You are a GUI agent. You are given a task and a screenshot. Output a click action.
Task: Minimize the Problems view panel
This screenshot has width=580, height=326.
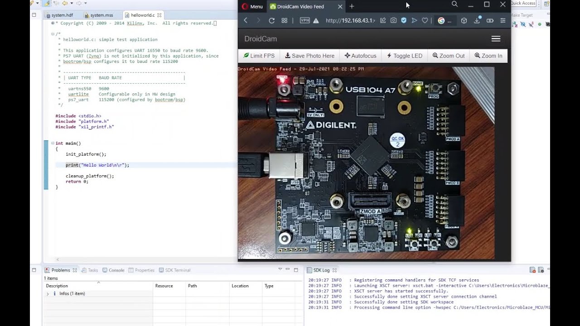pyautogui.click(x=288, y=269)
